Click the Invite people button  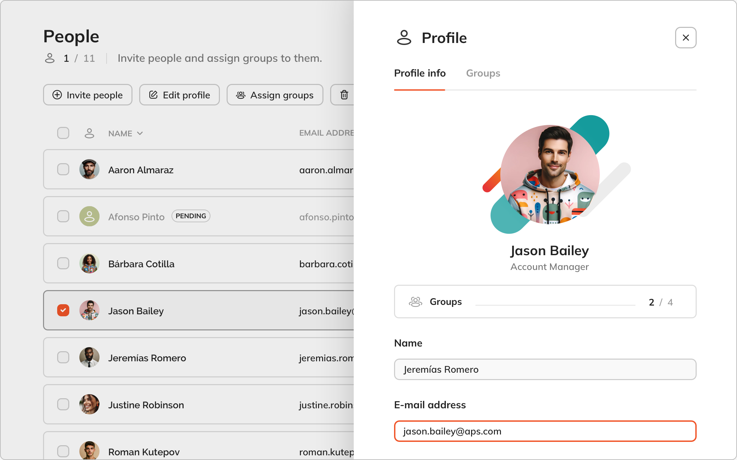(88, 95)
